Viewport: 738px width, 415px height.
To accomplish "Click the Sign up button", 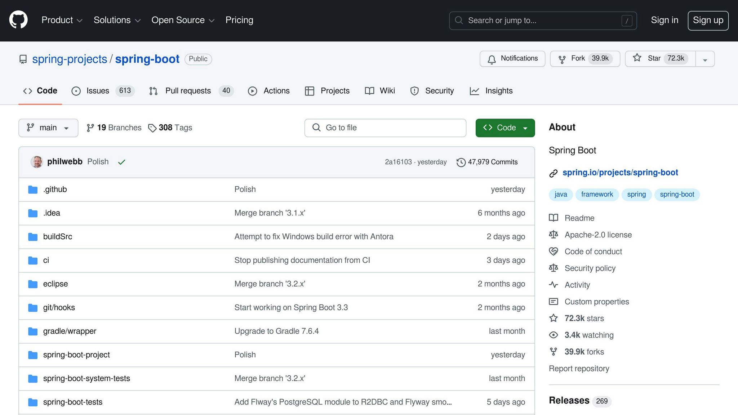I will [708, 20].
